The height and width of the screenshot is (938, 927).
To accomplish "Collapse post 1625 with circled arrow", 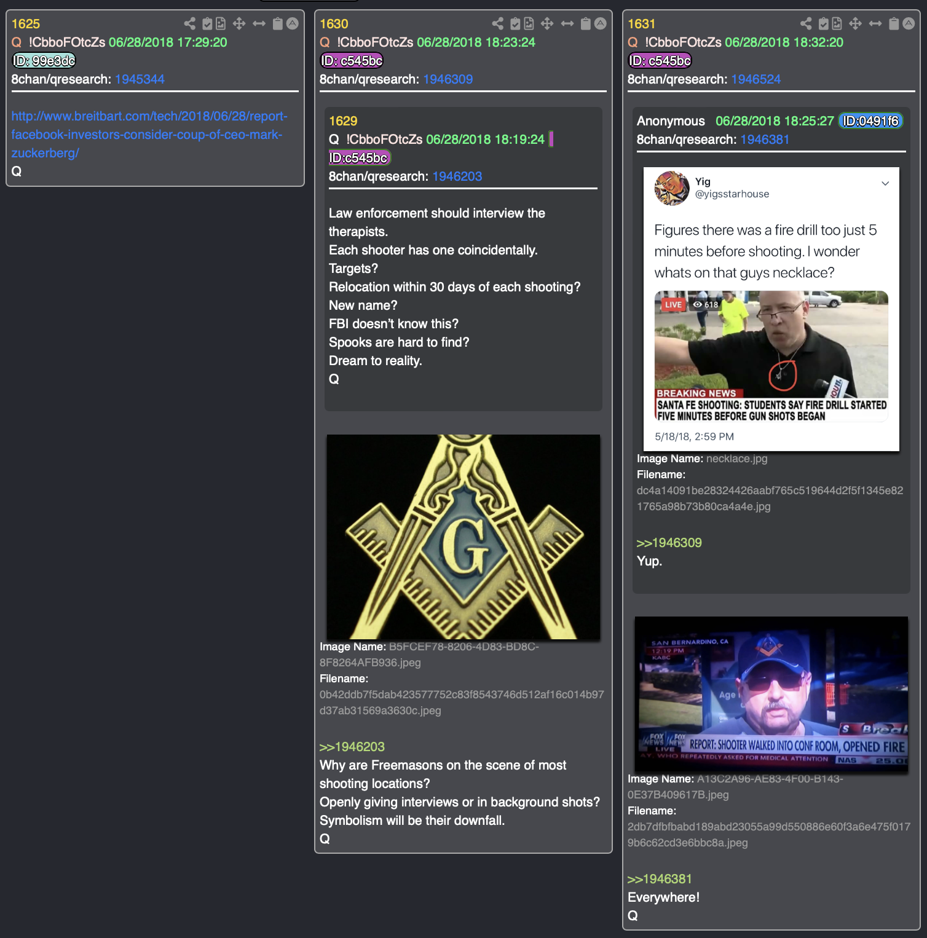I will pyautogui.click(x=293, y=23).
